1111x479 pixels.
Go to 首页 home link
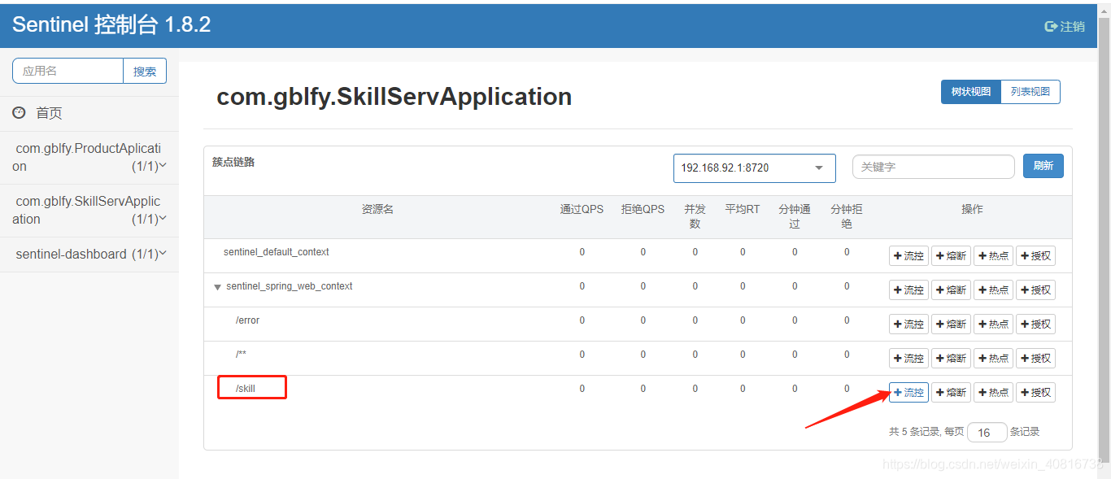pyautogui.click(x=49, y=113)
